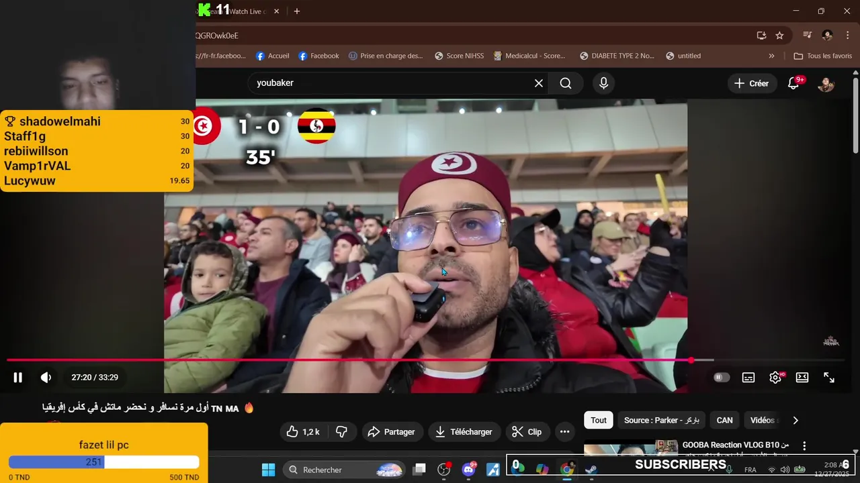The width and height of the screenshot is (860, 483).
Task: Open the FRA language switcher
Action: [750, 470]
